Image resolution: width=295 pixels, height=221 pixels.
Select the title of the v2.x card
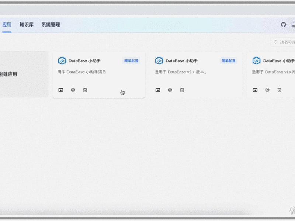(x=182, y=61)
